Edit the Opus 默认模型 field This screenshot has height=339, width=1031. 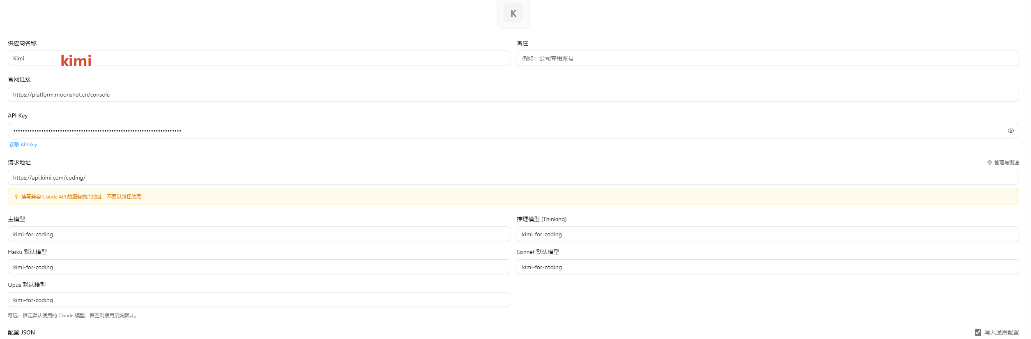[x=259, y=300]
